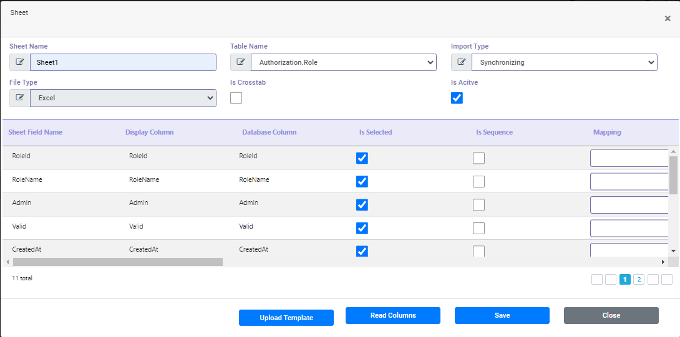
Task: Open the File Type dropdown
Action: click(x=123, y=98)
